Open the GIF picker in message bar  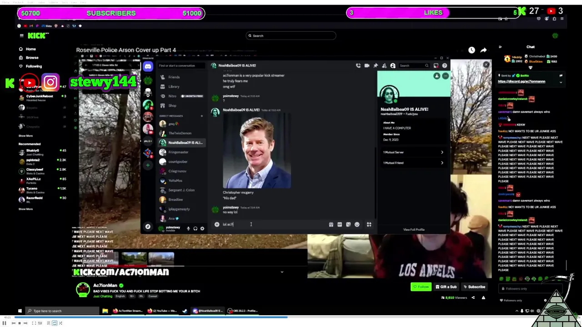tap(340, 224)
